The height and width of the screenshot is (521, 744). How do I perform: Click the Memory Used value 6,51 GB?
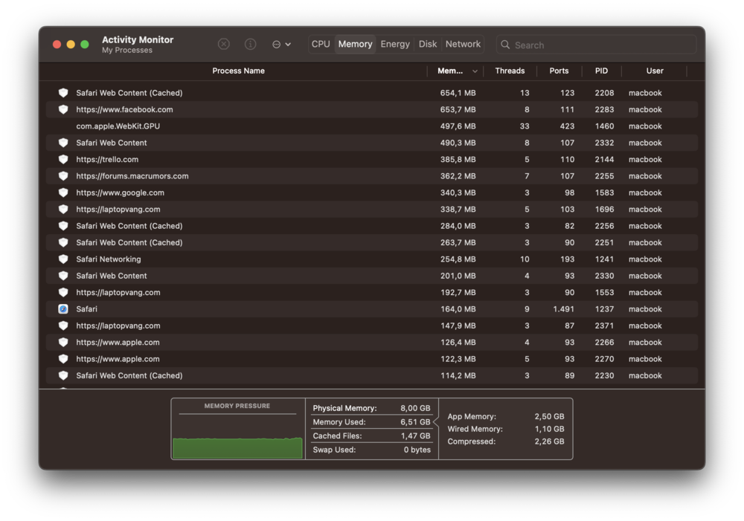pos(415,422)
